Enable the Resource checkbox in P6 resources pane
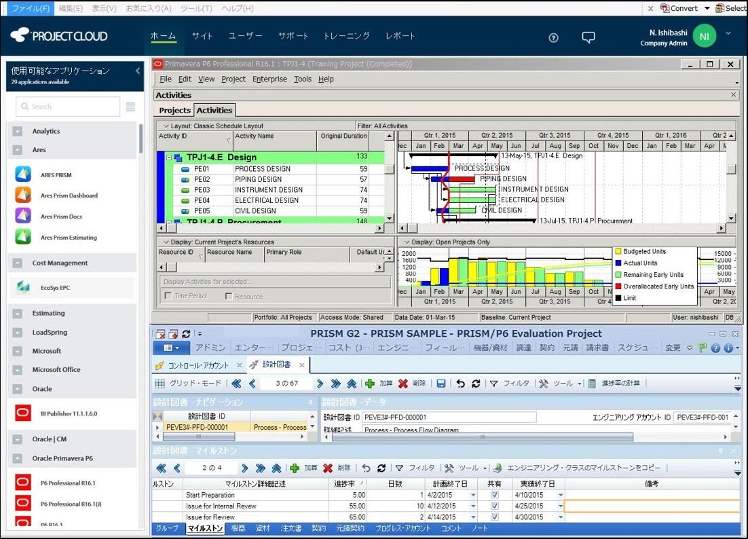 click(x=229, y=296)
